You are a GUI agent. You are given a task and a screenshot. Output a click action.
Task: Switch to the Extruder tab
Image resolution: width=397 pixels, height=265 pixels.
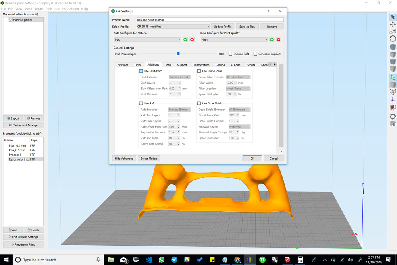(123, 65)
